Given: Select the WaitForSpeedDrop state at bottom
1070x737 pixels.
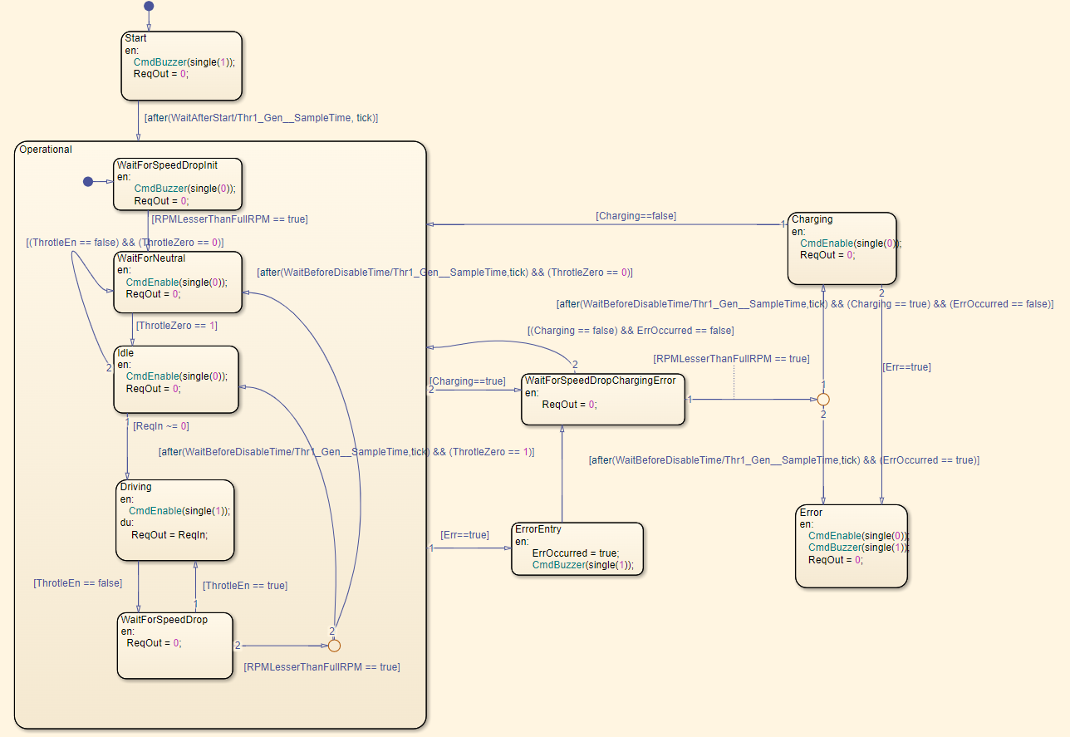Looking at the screenshot, I should tap(174, 646).
